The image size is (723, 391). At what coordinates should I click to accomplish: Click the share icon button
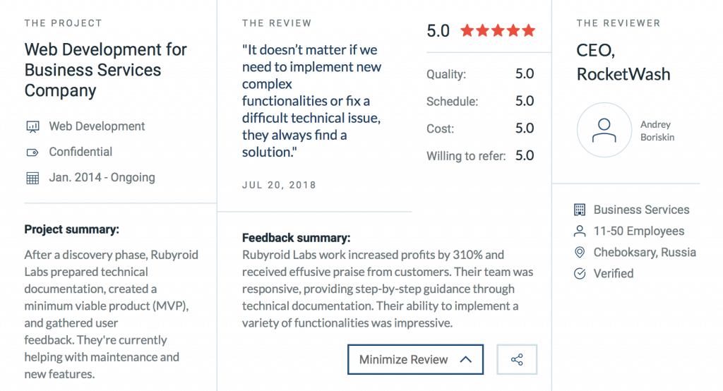pyautogui.click(x=517, y=360)
